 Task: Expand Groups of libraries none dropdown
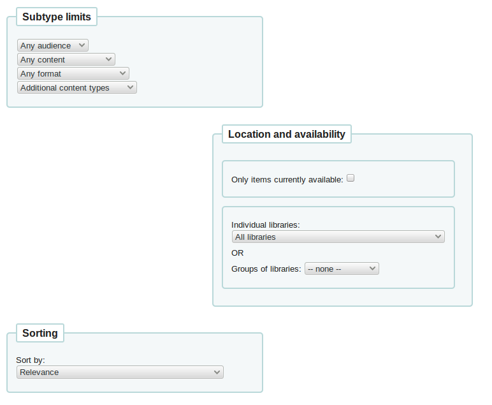click(x=342, y=269)
